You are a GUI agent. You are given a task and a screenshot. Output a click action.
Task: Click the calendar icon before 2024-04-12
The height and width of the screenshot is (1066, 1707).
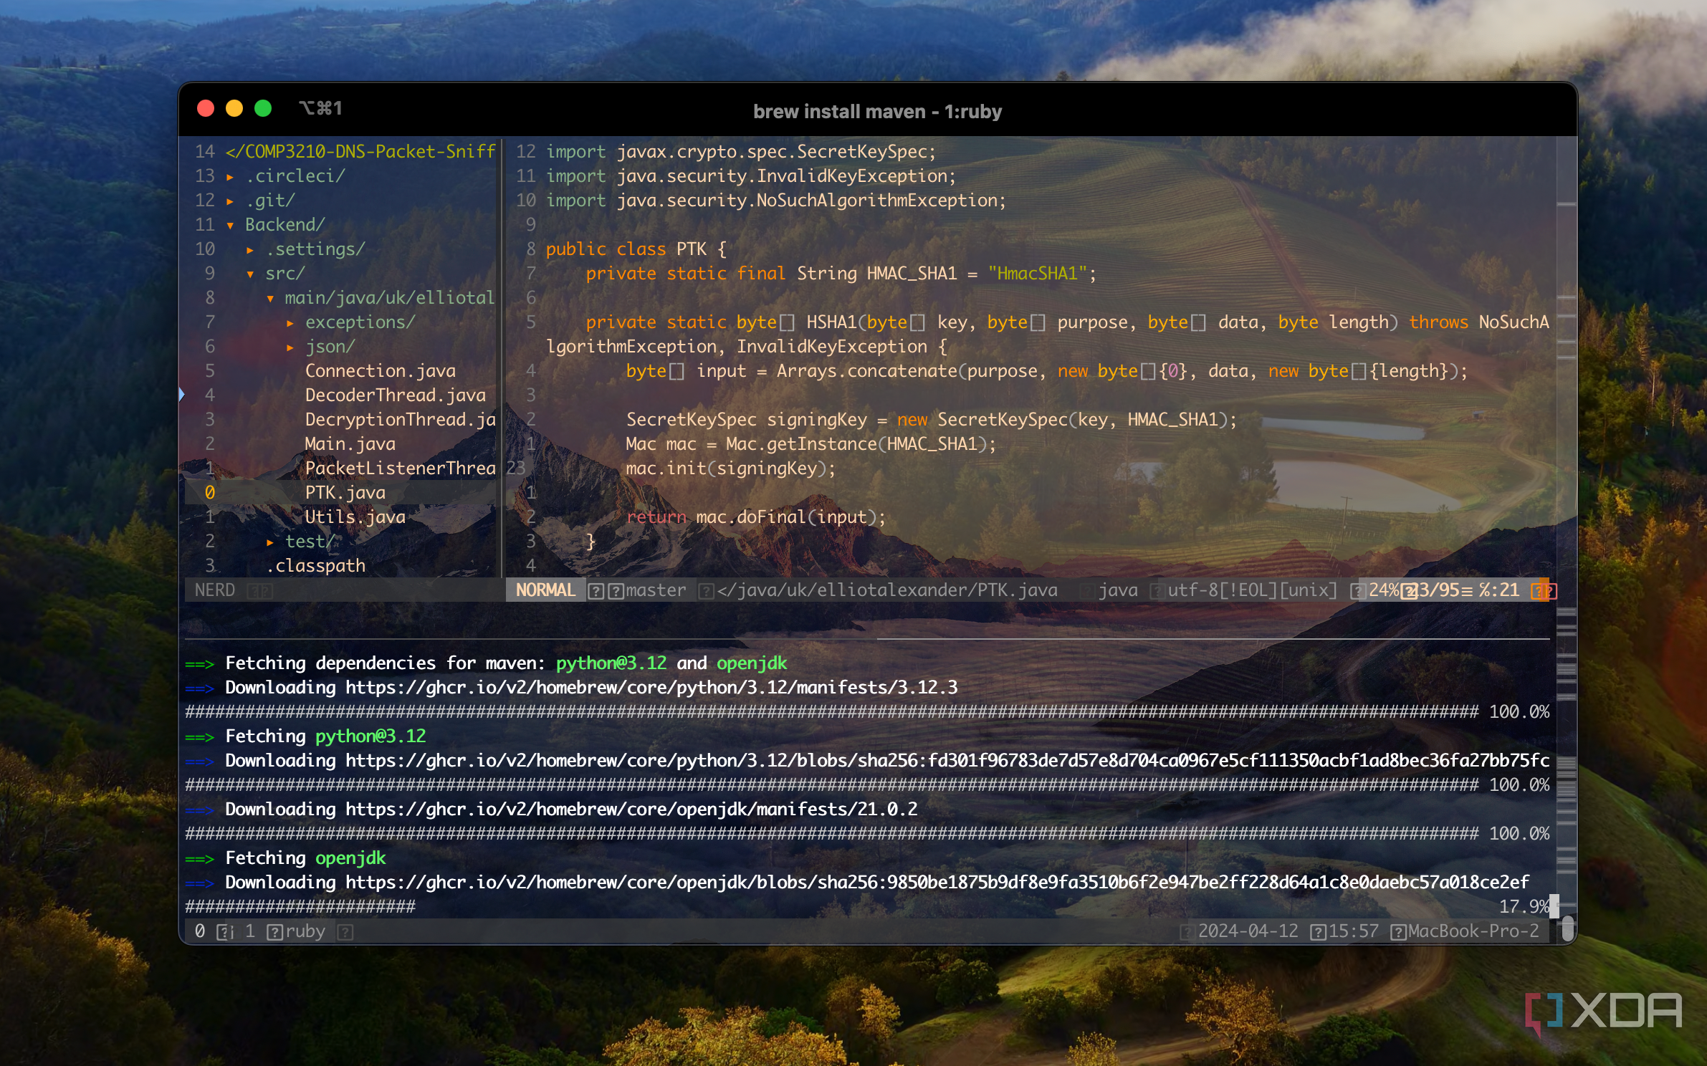(1186, 931)
